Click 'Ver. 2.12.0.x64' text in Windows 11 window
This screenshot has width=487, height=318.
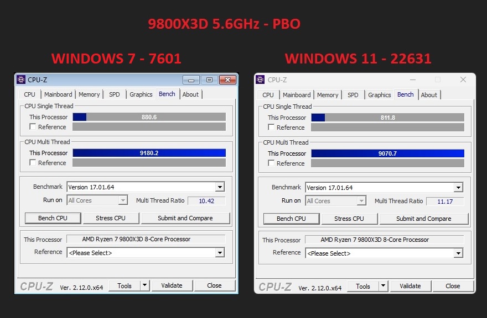tap(320, 288)
